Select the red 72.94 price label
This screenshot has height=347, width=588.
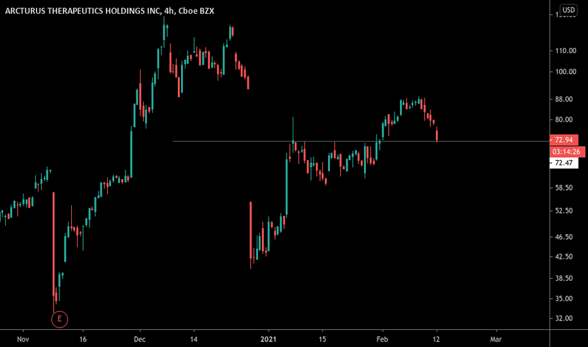[563, 140]
